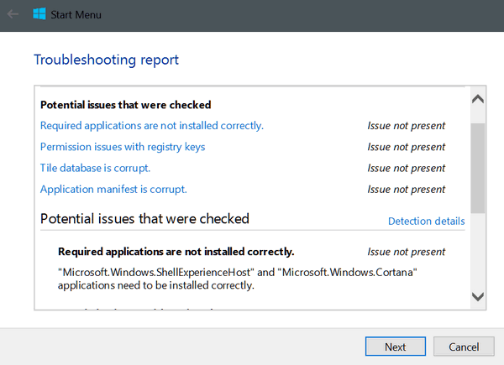Click the vertical scrollbar thumb

point(478,168)
